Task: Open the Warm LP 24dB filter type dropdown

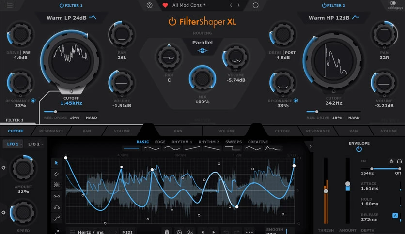Action: (x=71, y=18)
